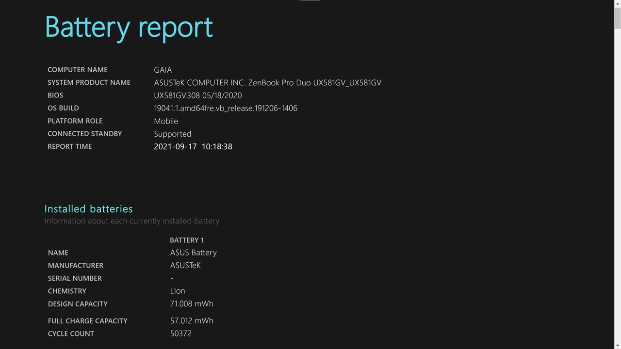Click the chemistry value LIon

(x=177, y=291)
